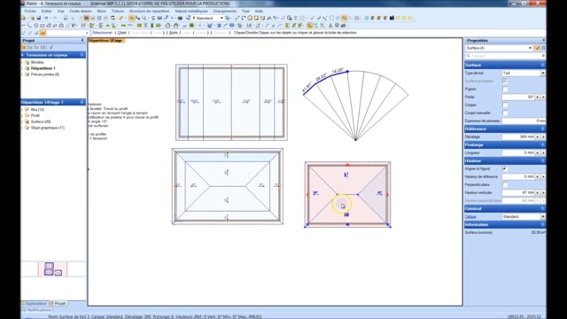The width and height of the screenshot is (567, 319).
Task: Click the floor plan thumbnail preview
Action: [x=53, y=269]
